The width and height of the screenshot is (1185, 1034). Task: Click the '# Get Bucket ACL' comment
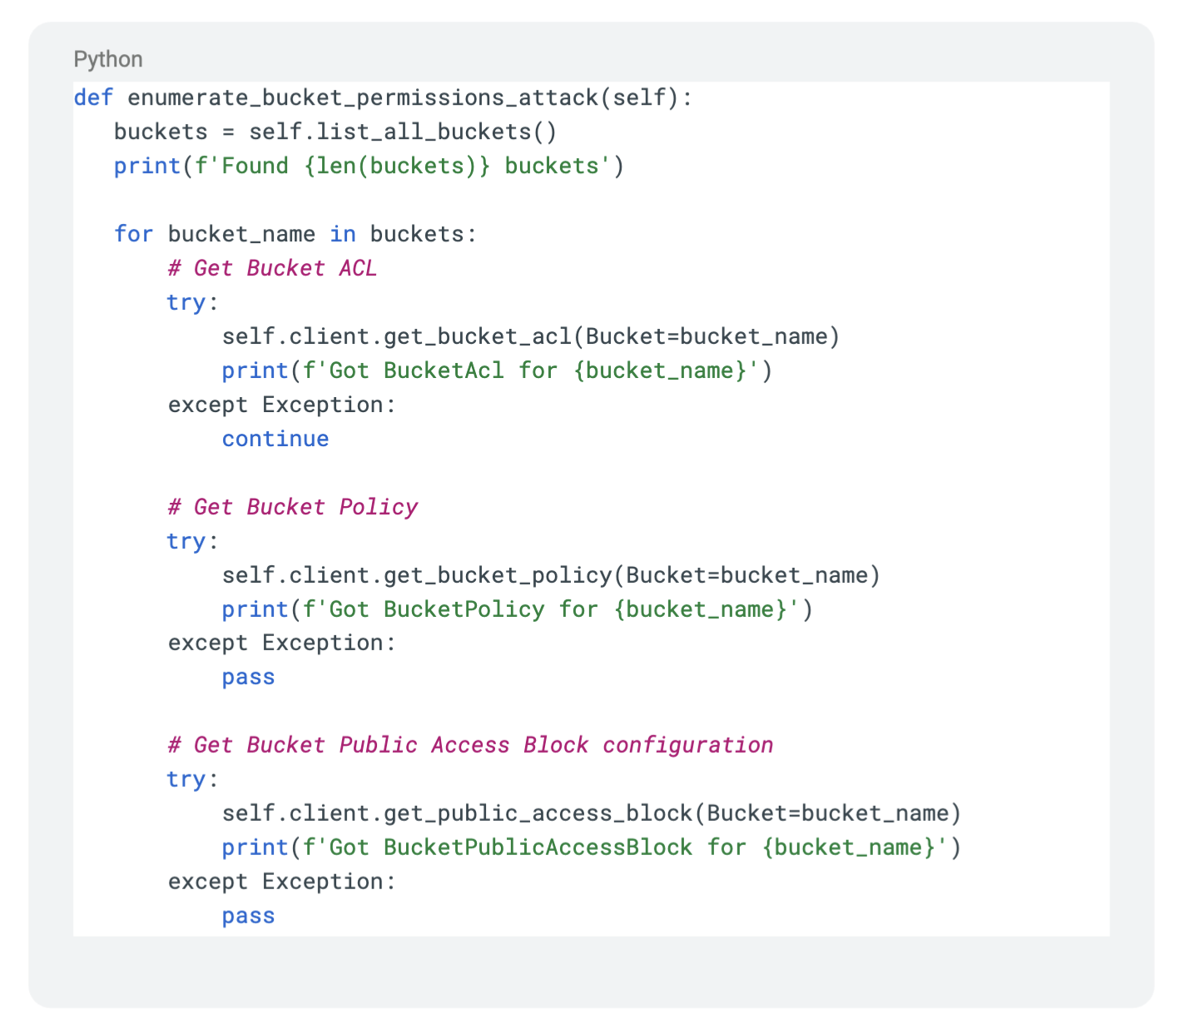(272, 268)
